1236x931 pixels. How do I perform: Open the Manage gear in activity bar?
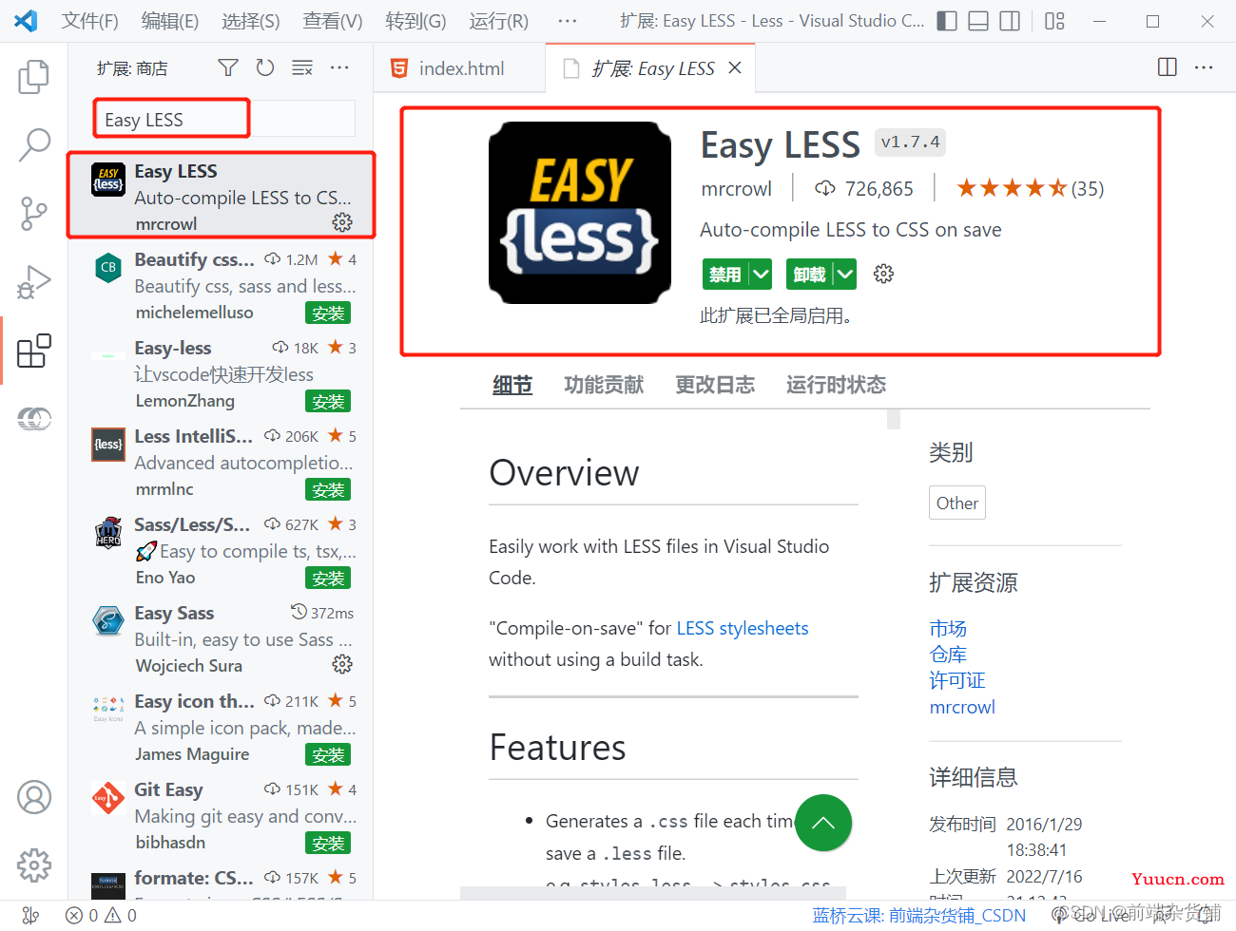click(34, 865)
